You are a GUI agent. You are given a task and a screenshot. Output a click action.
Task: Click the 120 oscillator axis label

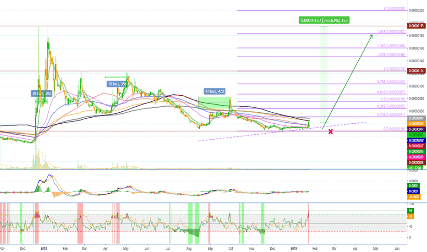pos(411,204)
